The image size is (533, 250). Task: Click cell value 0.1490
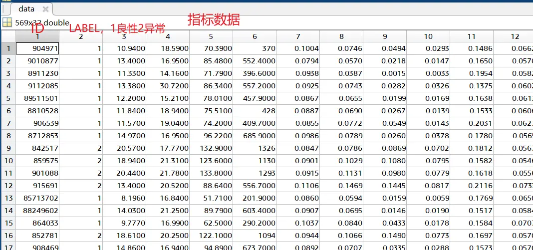(385, 236)
